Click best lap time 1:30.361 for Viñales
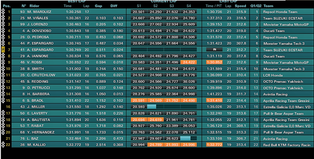The height and width of the screenshot is (159, 314). 74,18
